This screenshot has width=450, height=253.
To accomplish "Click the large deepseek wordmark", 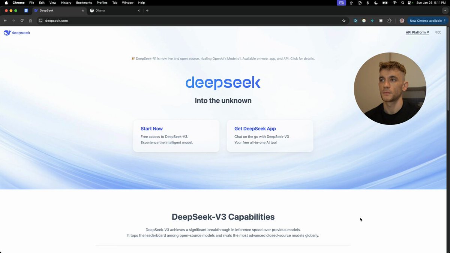I will pyautogui.click(x=223, y=82).
